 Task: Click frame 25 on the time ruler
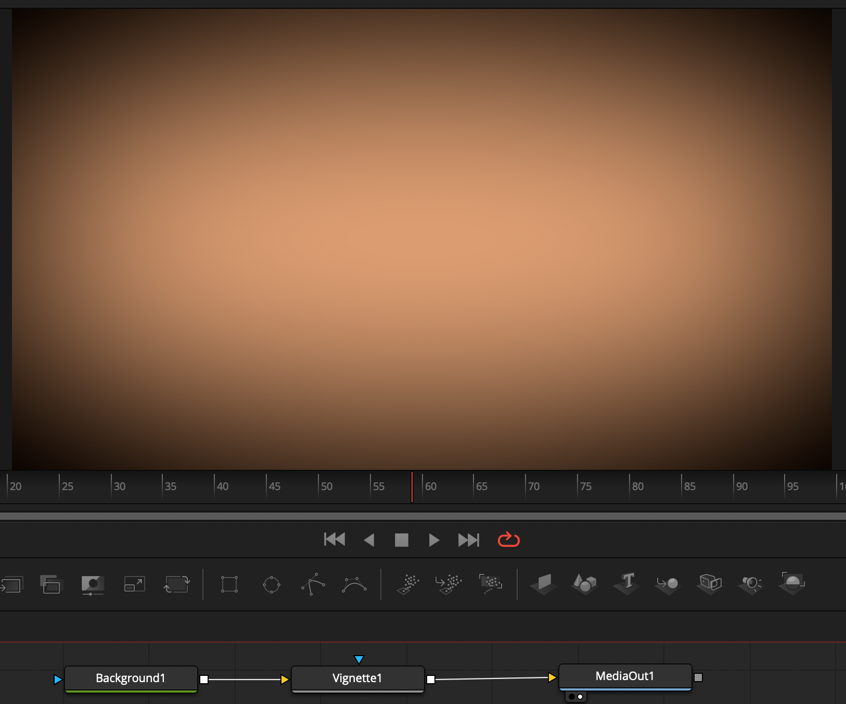[67, 487]
